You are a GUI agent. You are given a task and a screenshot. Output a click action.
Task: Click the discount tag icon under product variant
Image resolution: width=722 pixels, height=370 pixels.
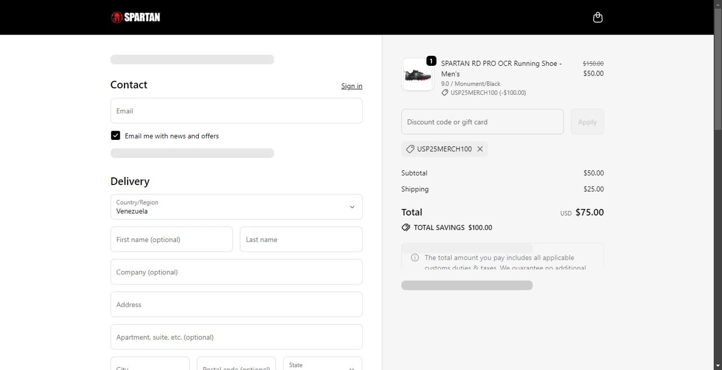click(445, 93)
